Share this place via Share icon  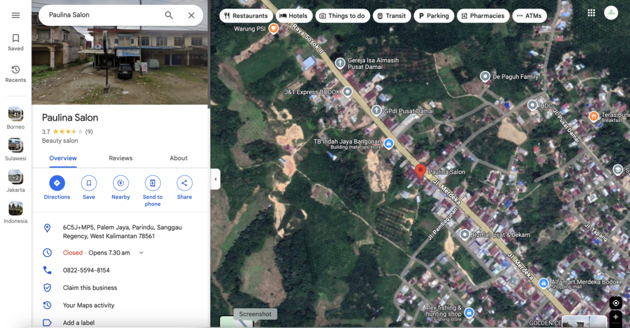coord(185,183)
